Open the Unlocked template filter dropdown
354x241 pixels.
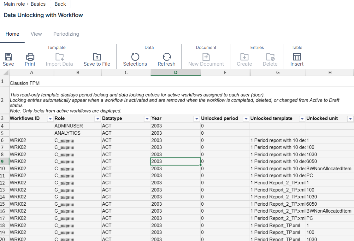point(302,119)
